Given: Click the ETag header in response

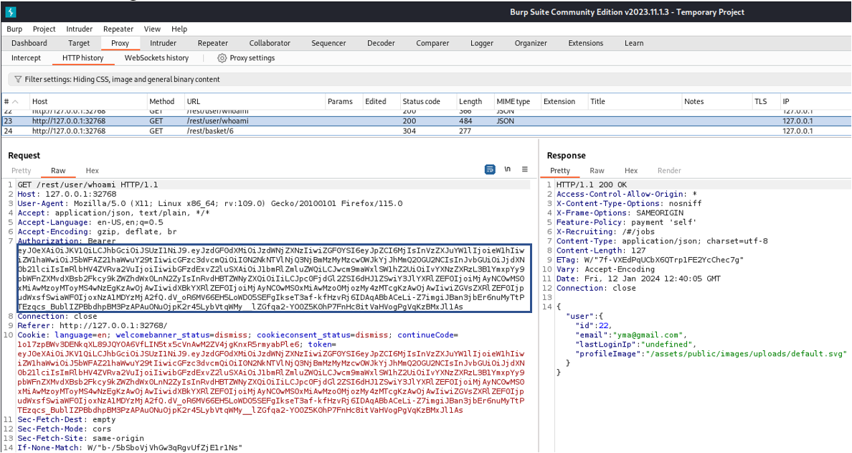Looking at the screenshot, I should 650,260.
